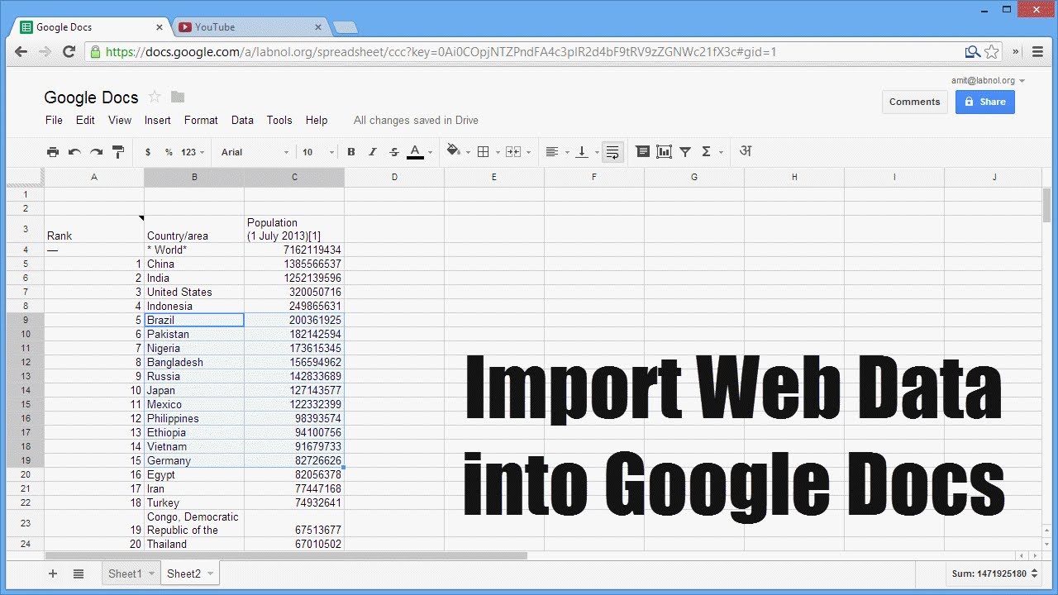Screen dimensions: 1058x595
Task: Open the Data menu
Action: pyautogui.click(x=242, y=120)
